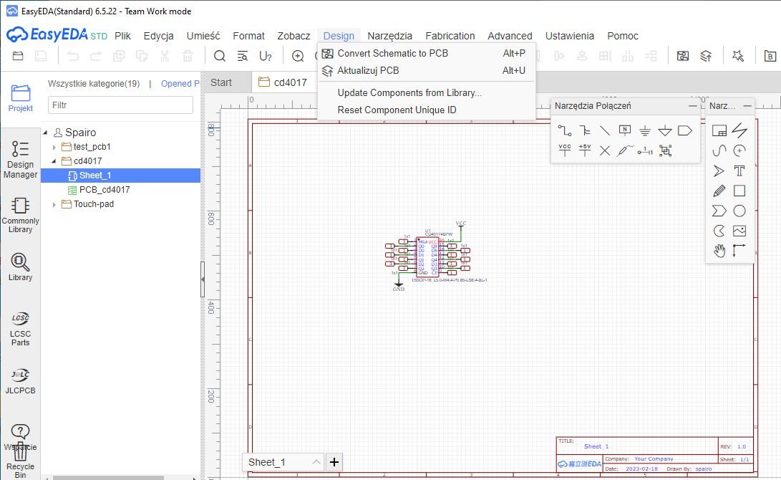Place a +5V net flag
The image size is (781, 480).
(x=585, y=150)
